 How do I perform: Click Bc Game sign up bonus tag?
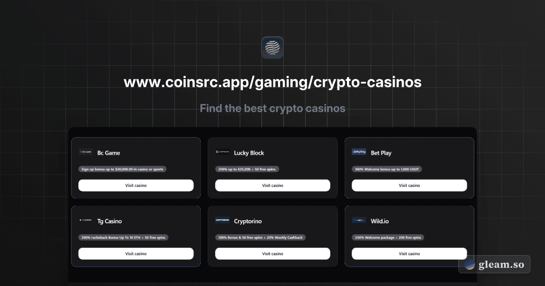coord(123,169)
